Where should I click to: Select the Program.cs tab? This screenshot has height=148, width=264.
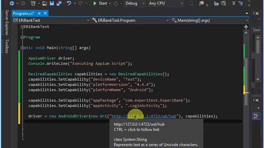coord(24,14)
